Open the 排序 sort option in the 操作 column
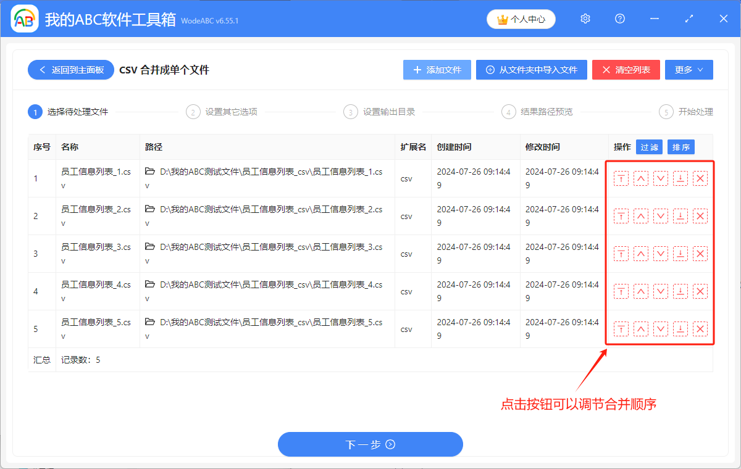 (x=680, y=147)
